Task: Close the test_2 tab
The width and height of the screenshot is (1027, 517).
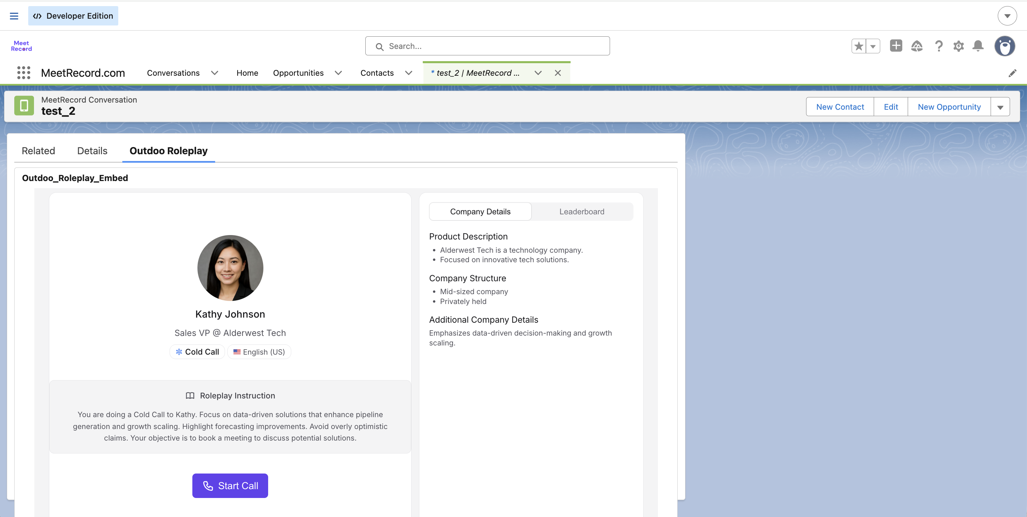Action: point(558,73)
